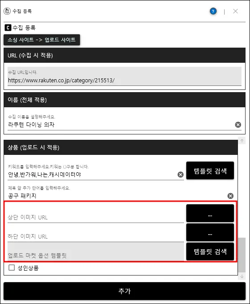Click the black C icon beside 수집 등록
250x304 pixels.
click(x=8, y=28)
